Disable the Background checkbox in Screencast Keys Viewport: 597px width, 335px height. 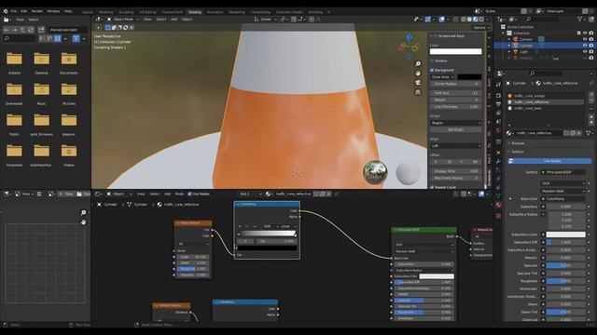pos(432,71)
